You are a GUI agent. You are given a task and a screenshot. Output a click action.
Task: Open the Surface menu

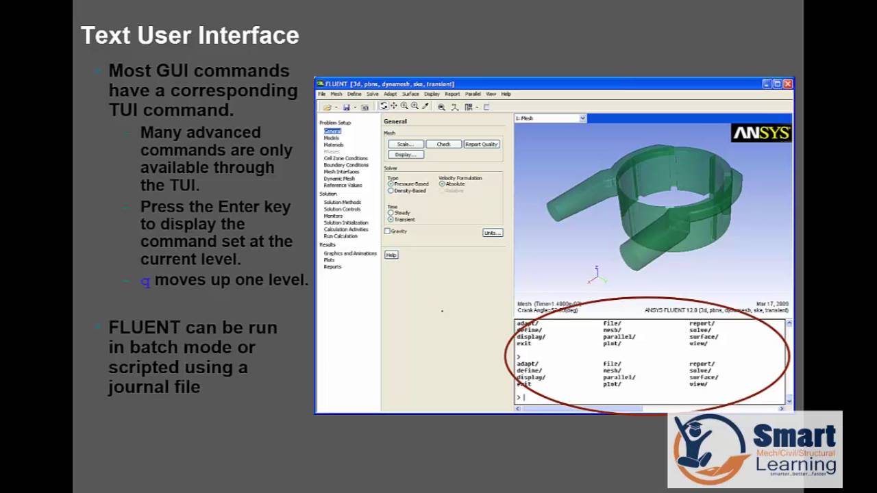(410, 94)
